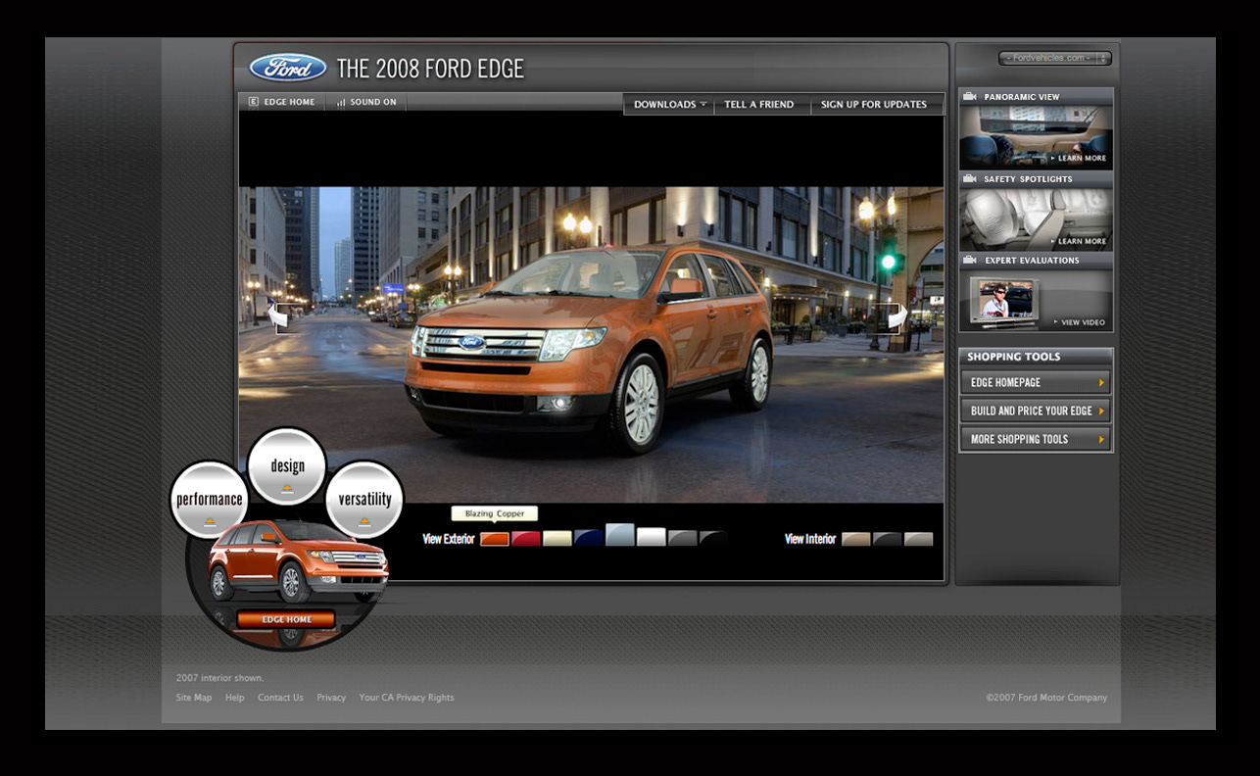This screenshot has width=1260, height=776.
Task: Click the Shopping Tools heading
Action: (x=1014, y=357)
